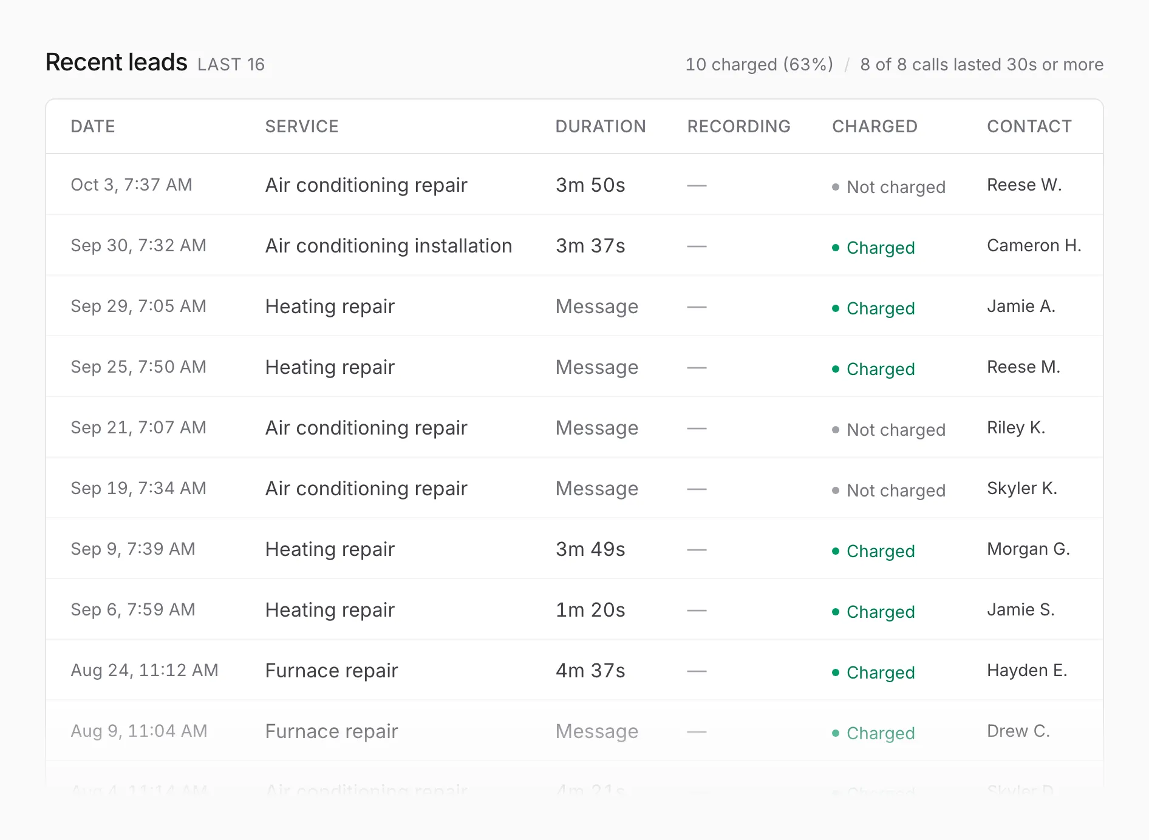The height and width of the screenshot is (840, 1149).
Task: Click the SERVICE column header
Action: pos(302,126)
